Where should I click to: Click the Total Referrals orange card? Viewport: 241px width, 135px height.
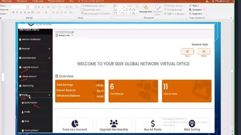tap(133, 91)
